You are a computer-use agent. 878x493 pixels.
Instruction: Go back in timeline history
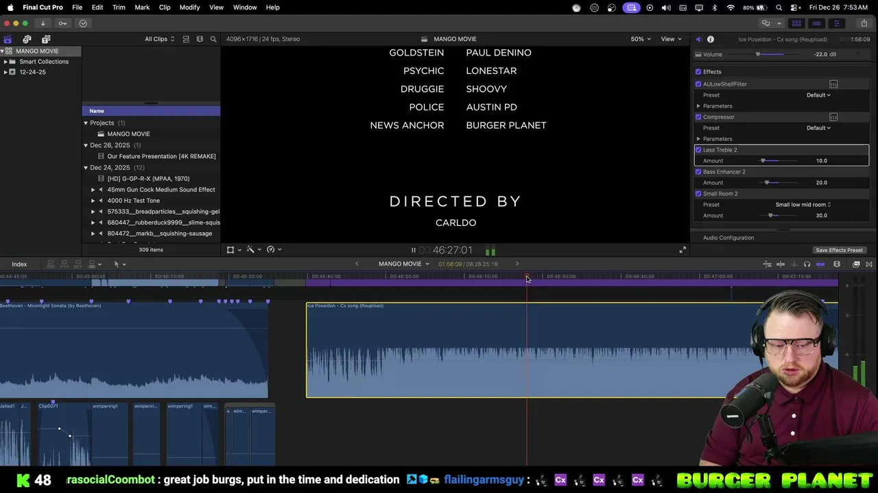(357, 264)
